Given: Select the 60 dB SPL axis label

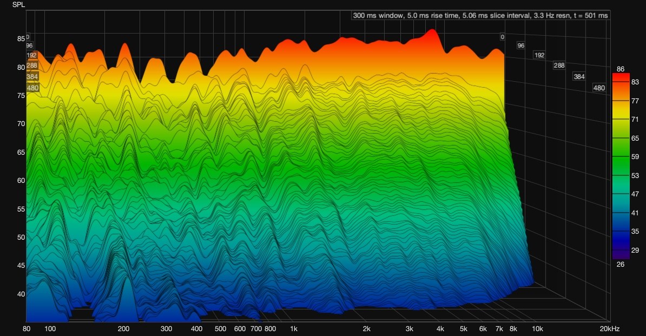Looking at the screenshot, I should [x=21, y=180].
